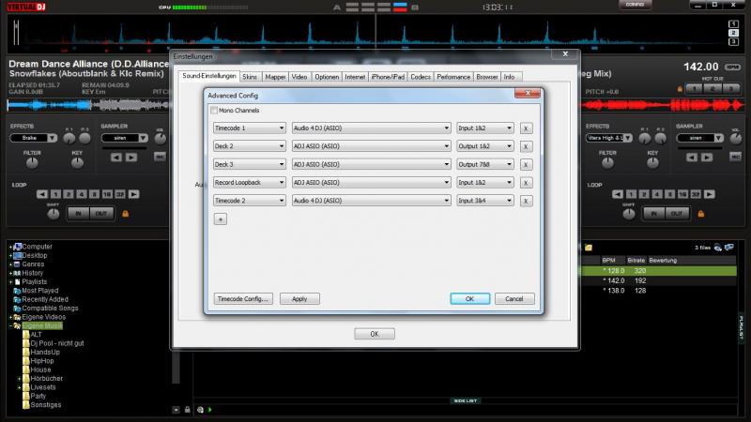Play right deck sampler arrow
This screenshot has width=751, height=422.
(x=707, y=158)
